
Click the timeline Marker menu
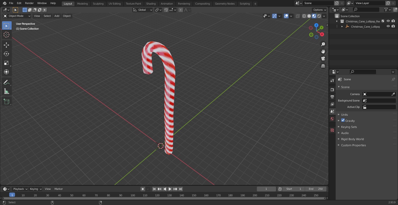[x=59, y=189]
